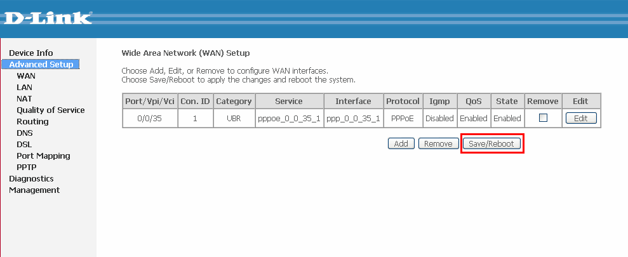Click the Remove button below the table

point(438,143)
